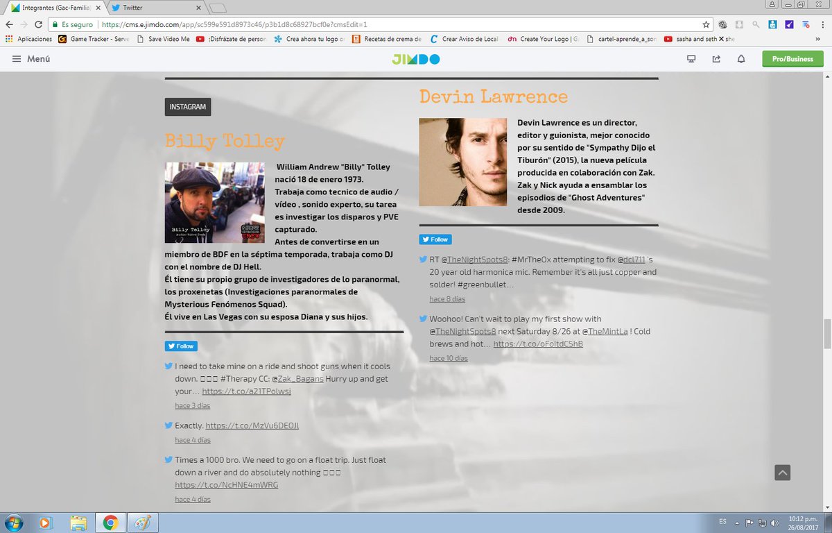Click the Pro/Business upgrade button
Screen dimensions: 832x533
point(792,59)
